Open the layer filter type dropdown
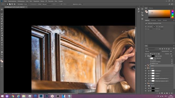175x98 pixels. (150, 49)
